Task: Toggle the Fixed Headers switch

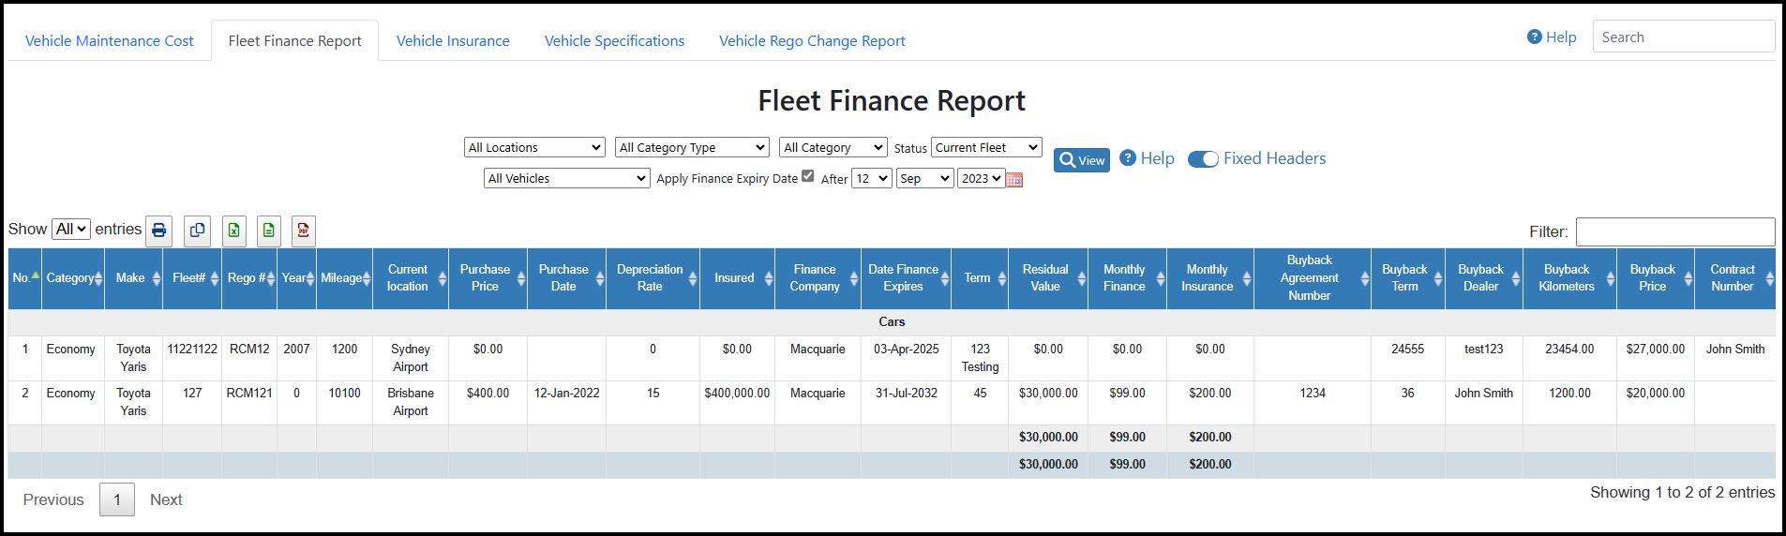Action: coord(1203,159)
